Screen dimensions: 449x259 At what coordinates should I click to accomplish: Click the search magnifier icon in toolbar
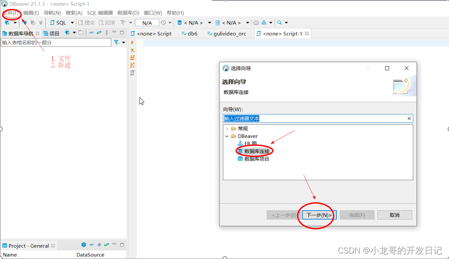tap(280, 23)
